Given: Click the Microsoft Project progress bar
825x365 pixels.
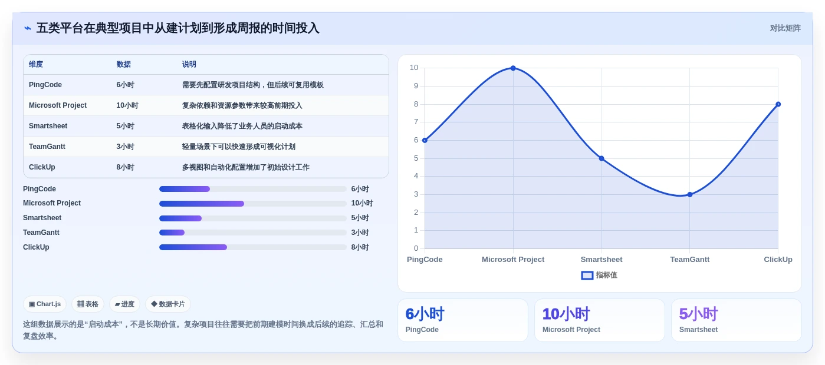Looking at the screenshot, I should click(252, 204).
